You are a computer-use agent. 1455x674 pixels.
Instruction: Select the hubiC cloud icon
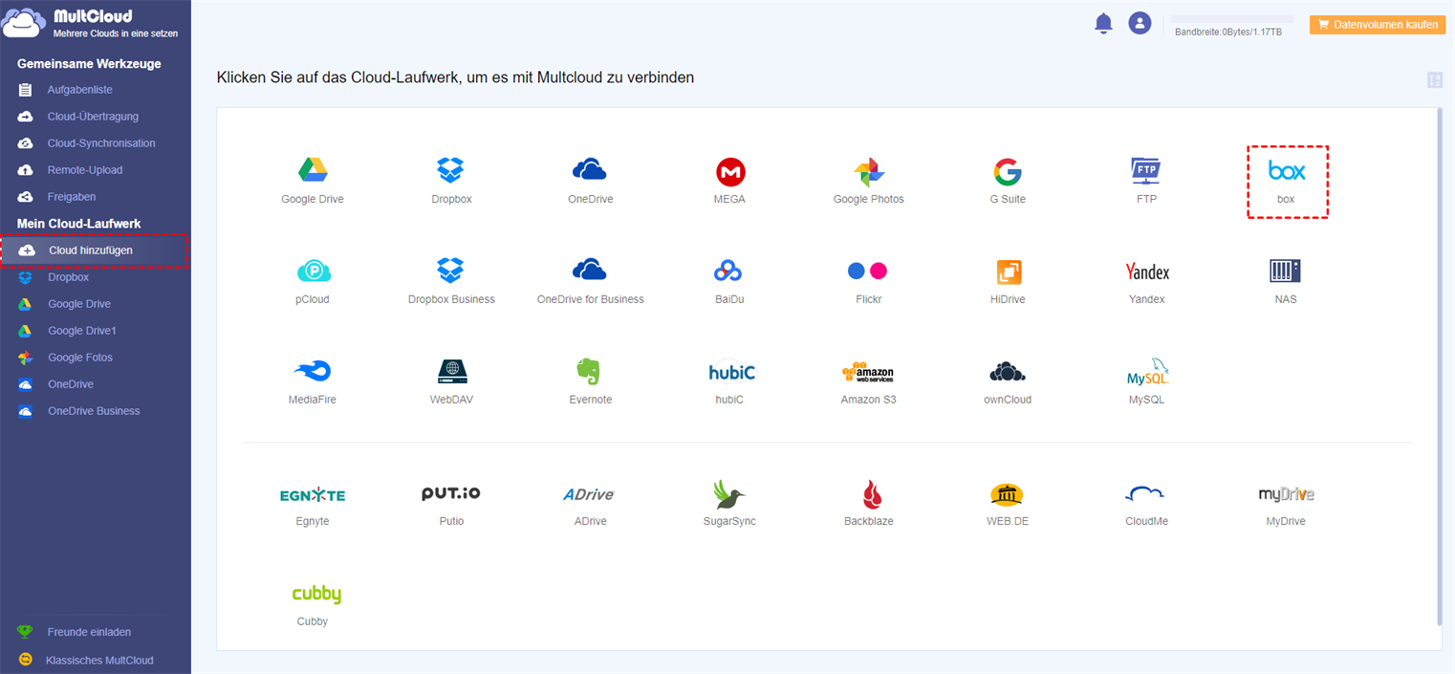click(731, 372)
